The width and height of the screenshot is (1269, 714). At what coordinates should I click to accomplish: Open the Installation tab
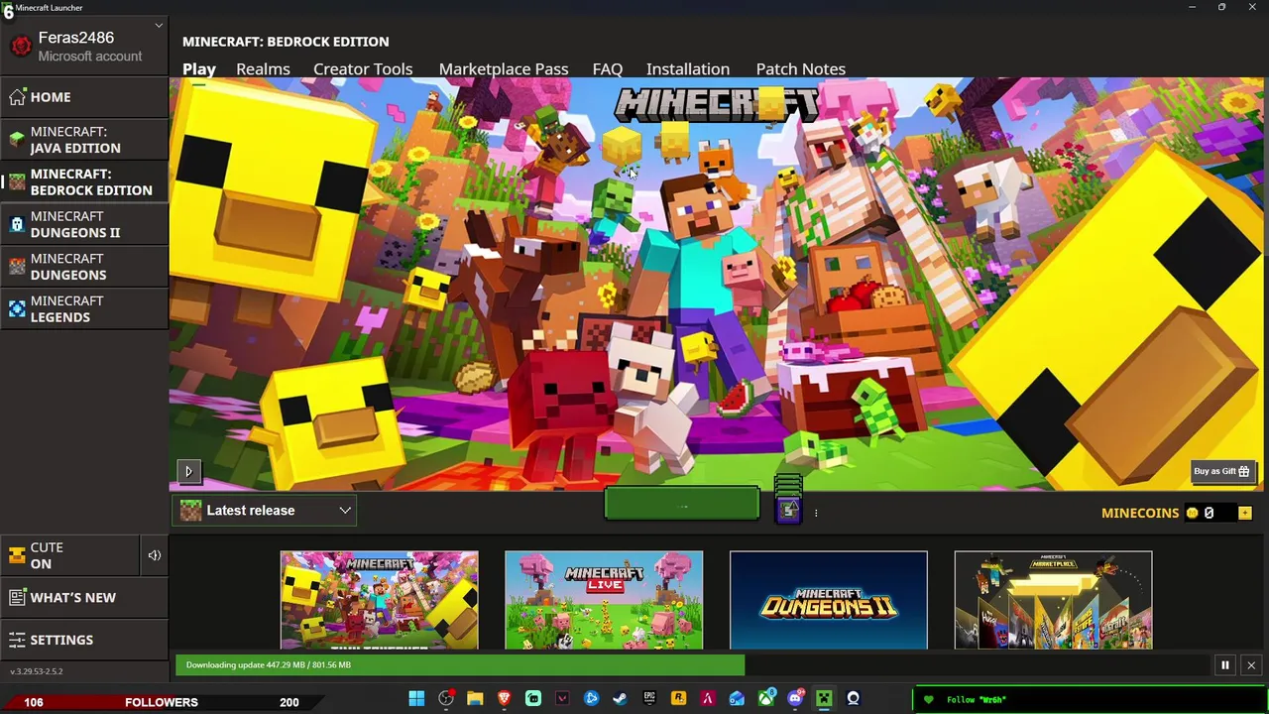688,68
